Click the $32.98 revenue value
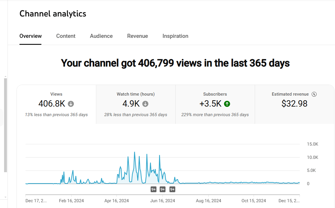The image size is (335, 208). [x=294, y=104]
